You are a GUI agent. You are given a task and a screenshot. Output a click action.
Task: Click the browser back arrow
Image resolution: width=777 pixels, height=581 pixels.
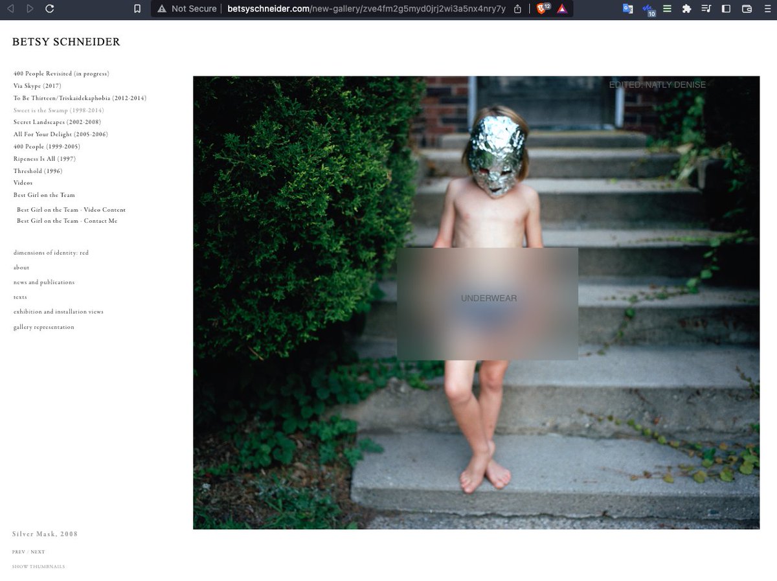[x=10, y=9]
